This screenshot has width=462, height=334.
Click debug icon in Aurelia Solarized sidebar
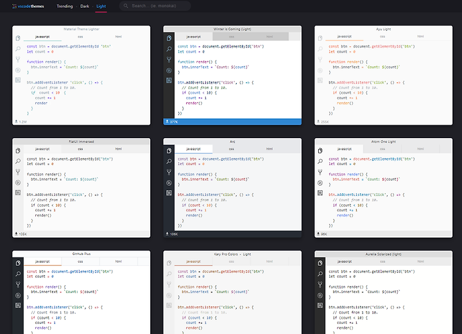click(x=320, y=295)
